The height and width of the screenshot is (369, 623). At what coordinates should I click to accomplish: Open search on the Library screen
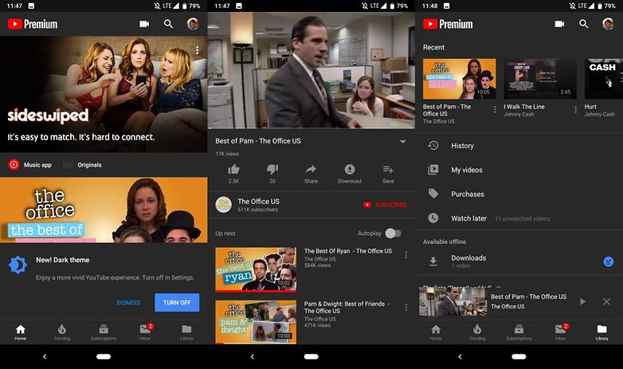(584, 24)
